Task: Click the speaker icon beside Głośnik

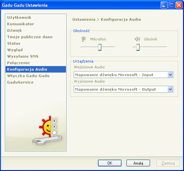Action: (137, 39)
